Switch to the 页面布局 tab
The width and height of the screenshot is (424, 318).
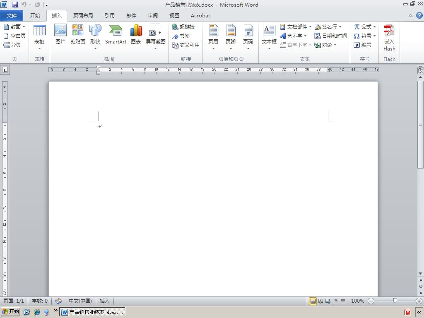click(83, 16)
